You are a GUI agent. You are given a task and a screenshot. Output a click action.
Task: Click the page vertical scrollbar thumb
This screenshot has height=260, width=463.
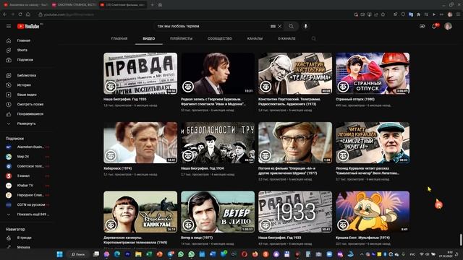(x=461, y=240)
